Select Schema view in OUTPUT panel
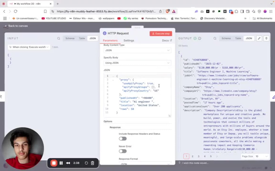Screen dimensions: 275x171 (x=226, y=38)
